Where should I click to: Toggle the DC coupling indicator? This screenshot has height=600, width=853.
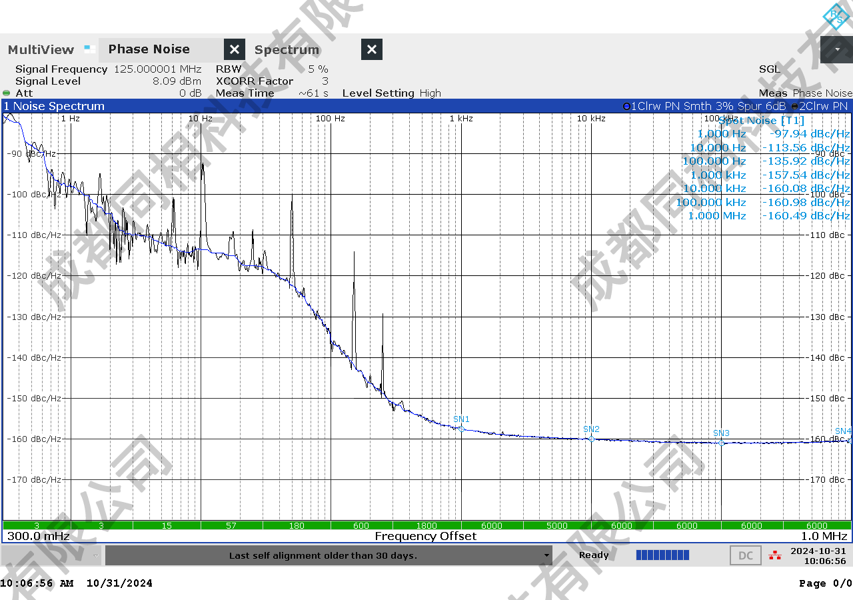(x=746, y=555)
